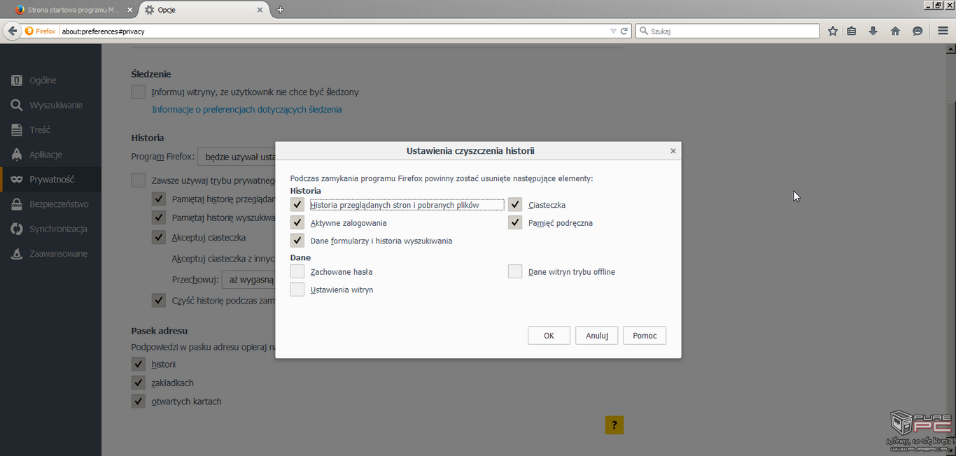Click the Szukaj search field
This screenshot has height=456, width=956.
pos(731,31)
